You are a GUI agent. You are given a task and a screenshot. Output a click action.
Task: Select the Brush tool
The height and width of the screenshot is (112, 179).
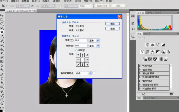[2, 45]
